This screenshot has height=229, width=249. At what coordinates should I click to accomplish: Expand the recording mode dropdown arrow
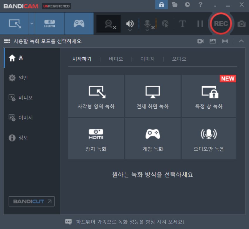coord(32,23)
